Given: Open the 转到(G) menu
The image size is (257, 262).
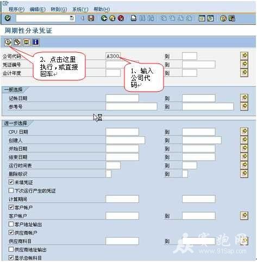Looking at the screenshot, I should pos(59,9).
